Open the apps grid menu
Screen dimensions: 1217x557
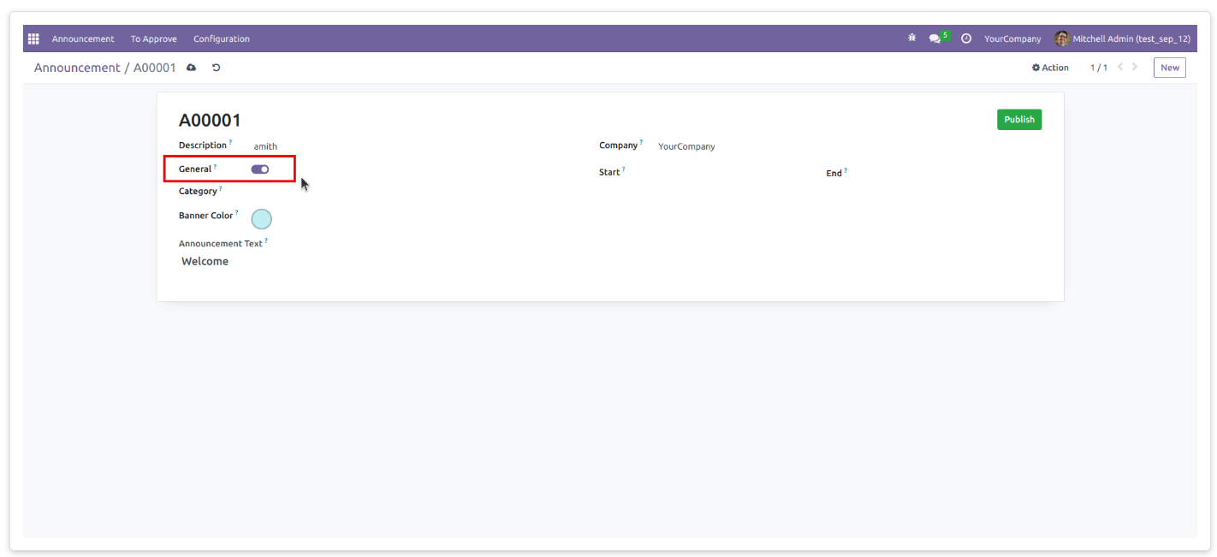point(33,39)
